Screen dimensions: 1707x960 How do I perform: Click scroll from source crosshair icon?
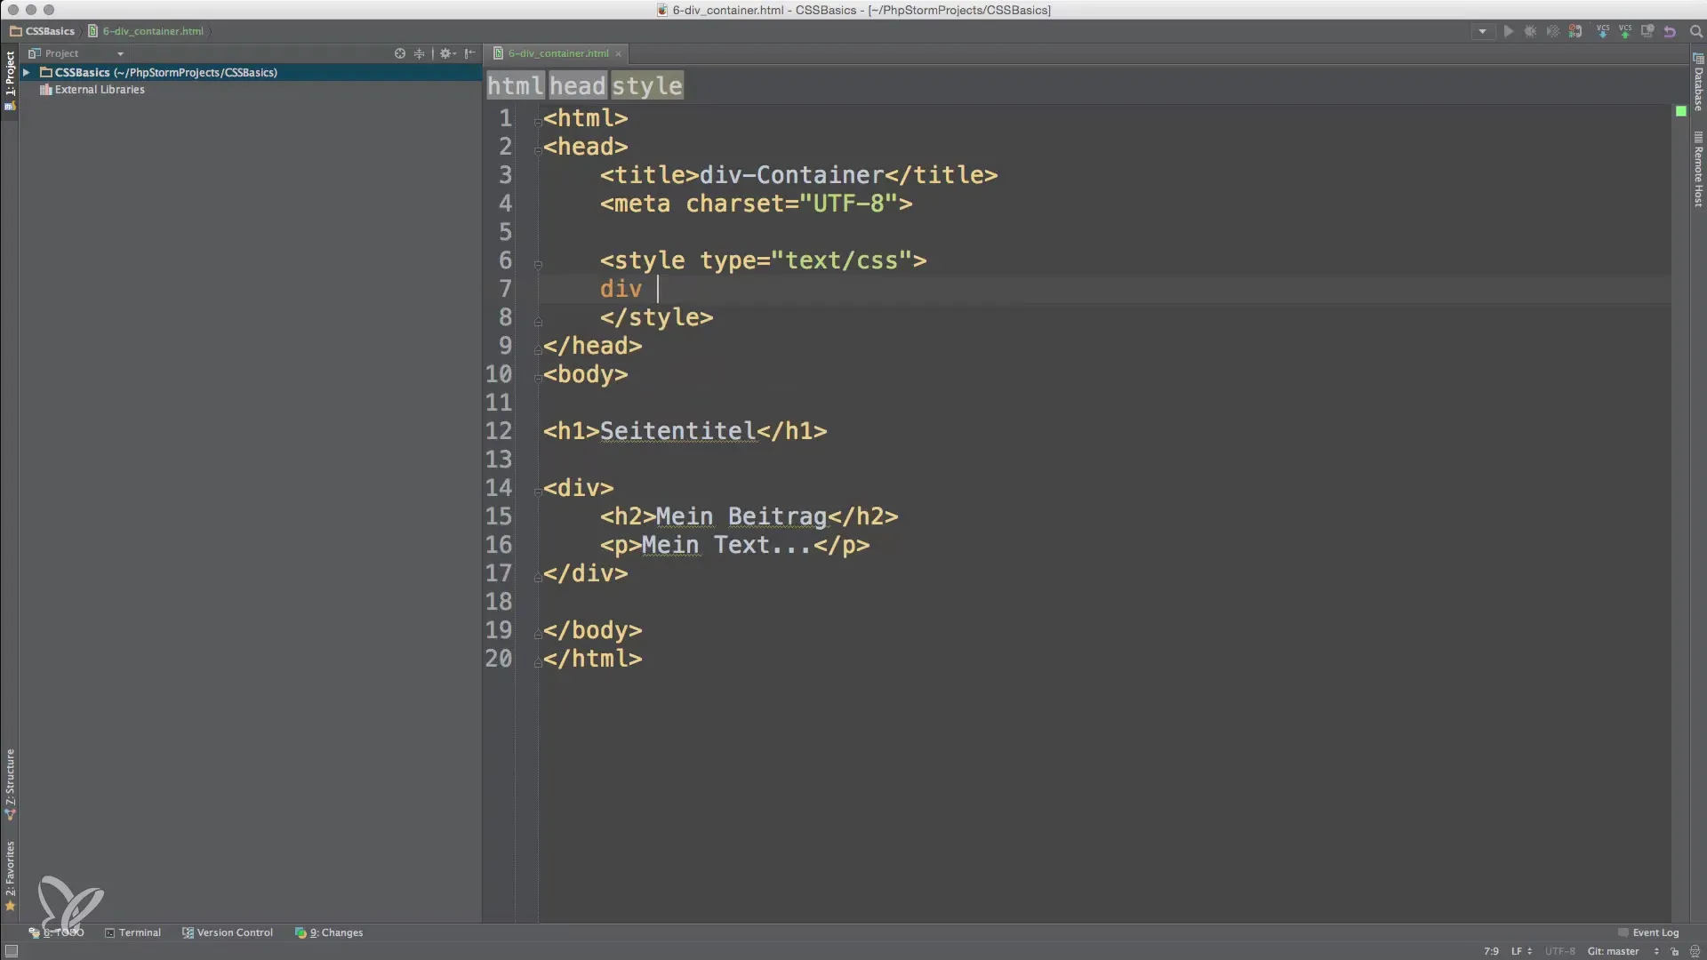(400, 53)
